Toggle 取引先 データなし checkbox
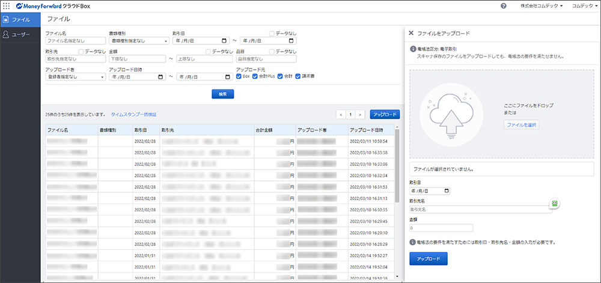This screenshot has height=283, width=601. click(81, 52)
